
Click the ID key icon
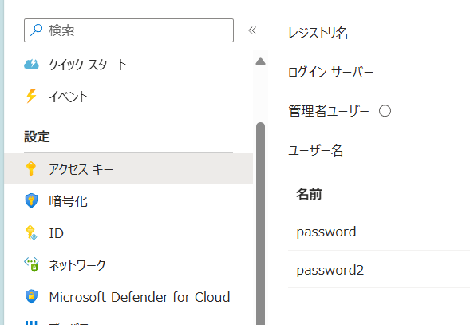click(31, 233)
